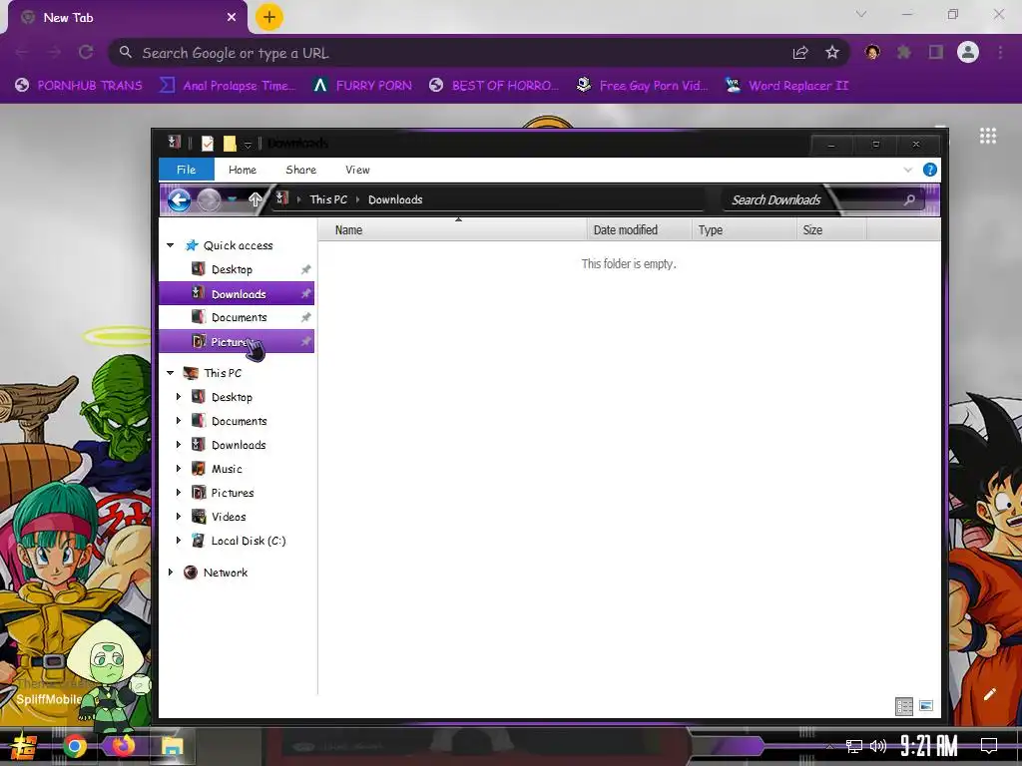Open the Home ribbon tab
This screenshot has width=1022, height=766.
click(x=242, y=170)
